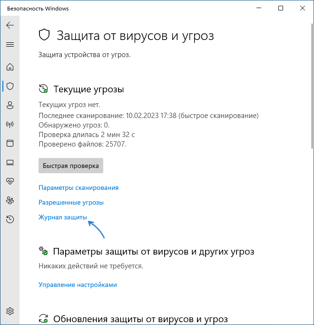314x325 pixels.
Task: Click the Текущие угрозы status icon
Action: click(43, 89)
